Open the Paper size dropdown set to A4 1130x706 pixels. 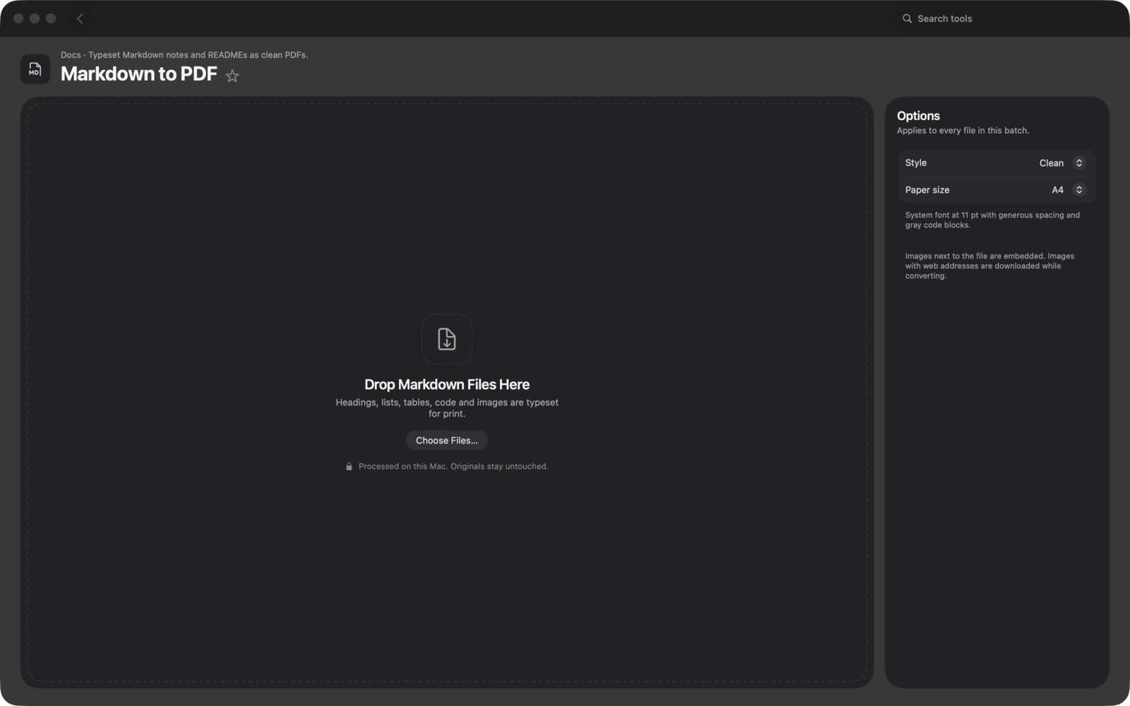tap(1068, 190)
